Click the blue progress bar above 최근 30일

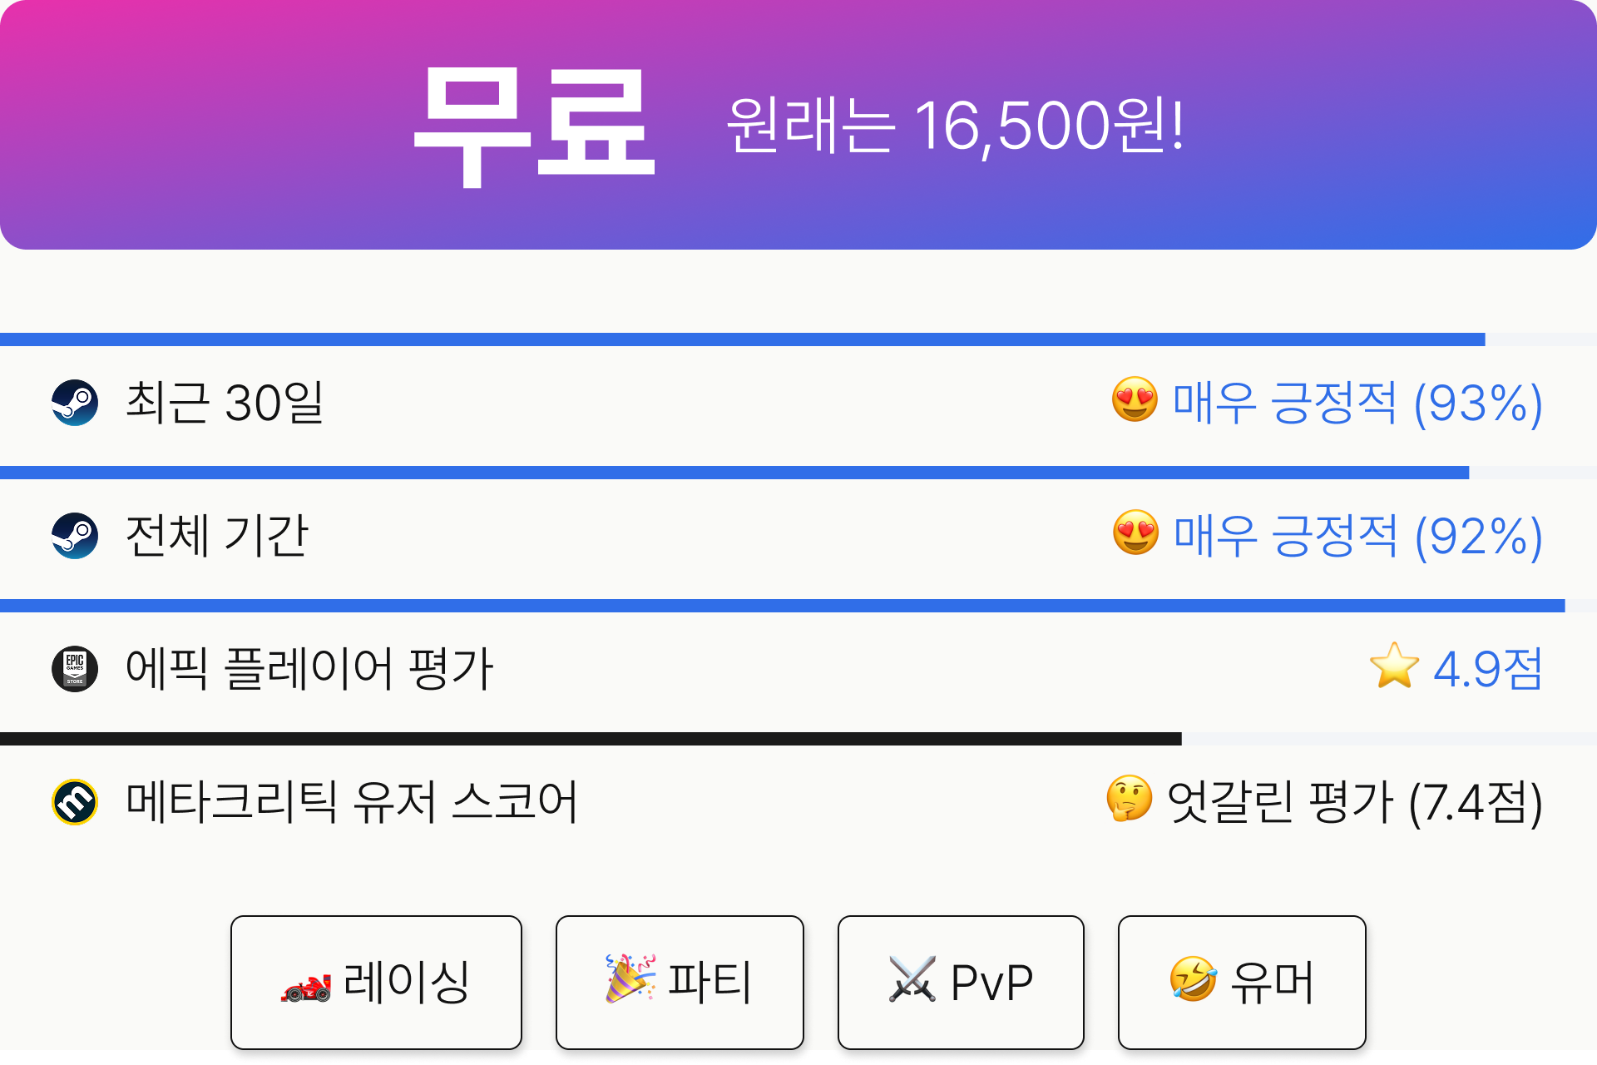(x=743, y=339)
